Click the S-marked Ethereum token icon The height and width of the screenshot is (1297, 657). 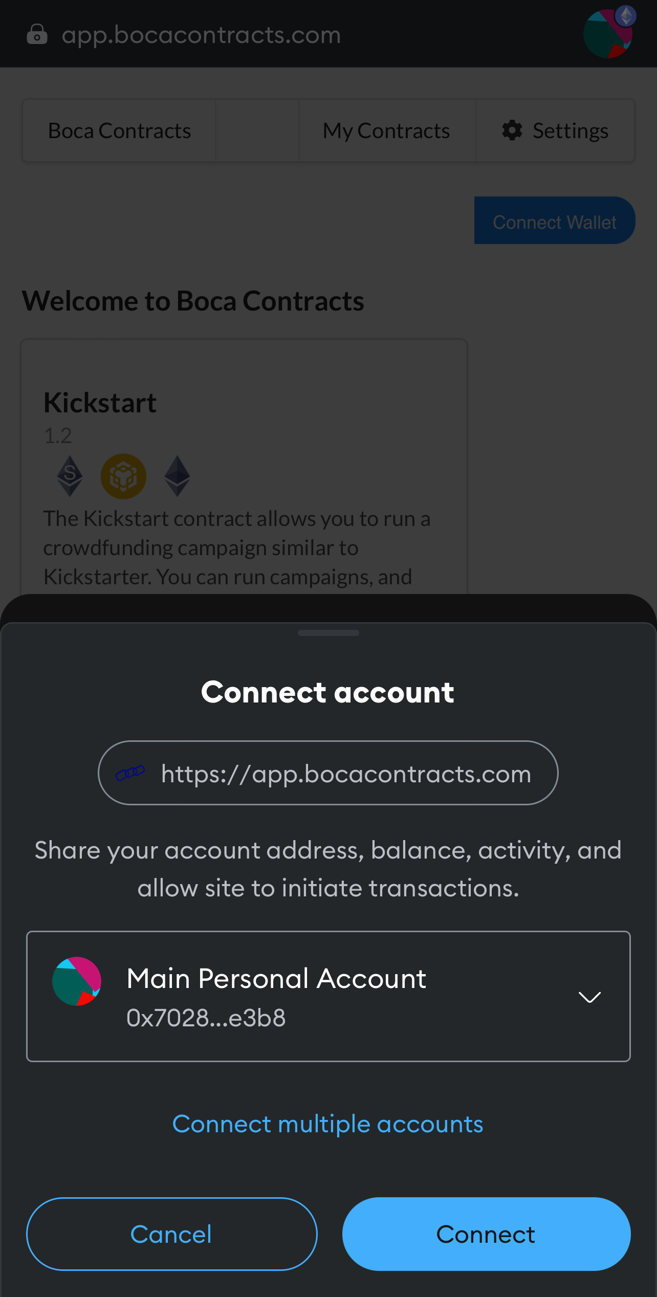[70, 476]
